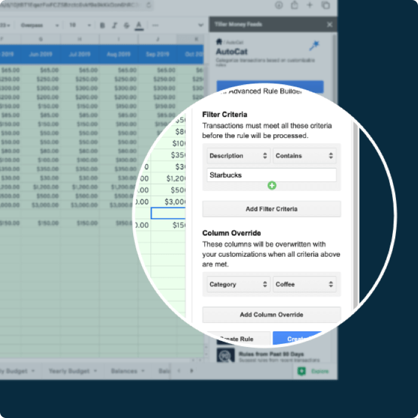The image size is (418, 418).
Task: Click the green plus icon under Starbucks
Action: (x=272, y=186)
